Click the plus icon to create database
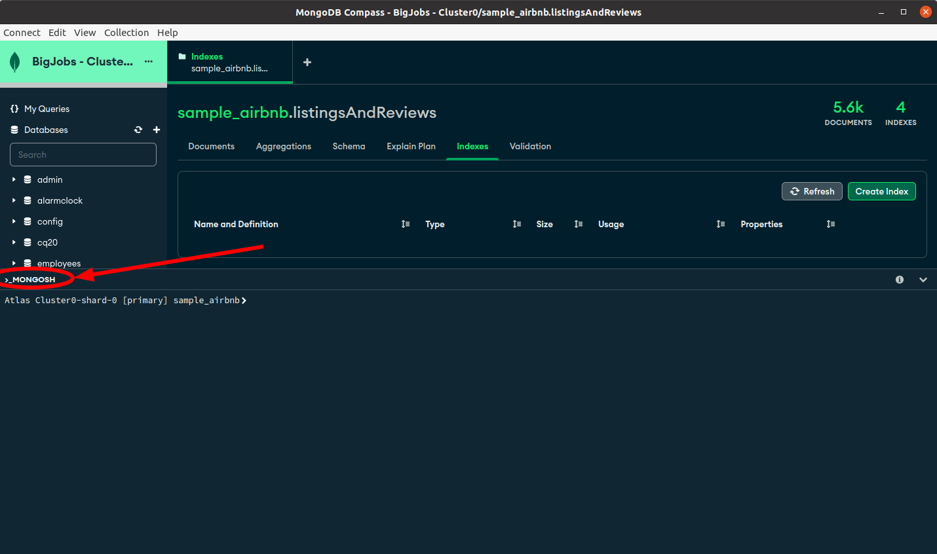 (157, 130)
